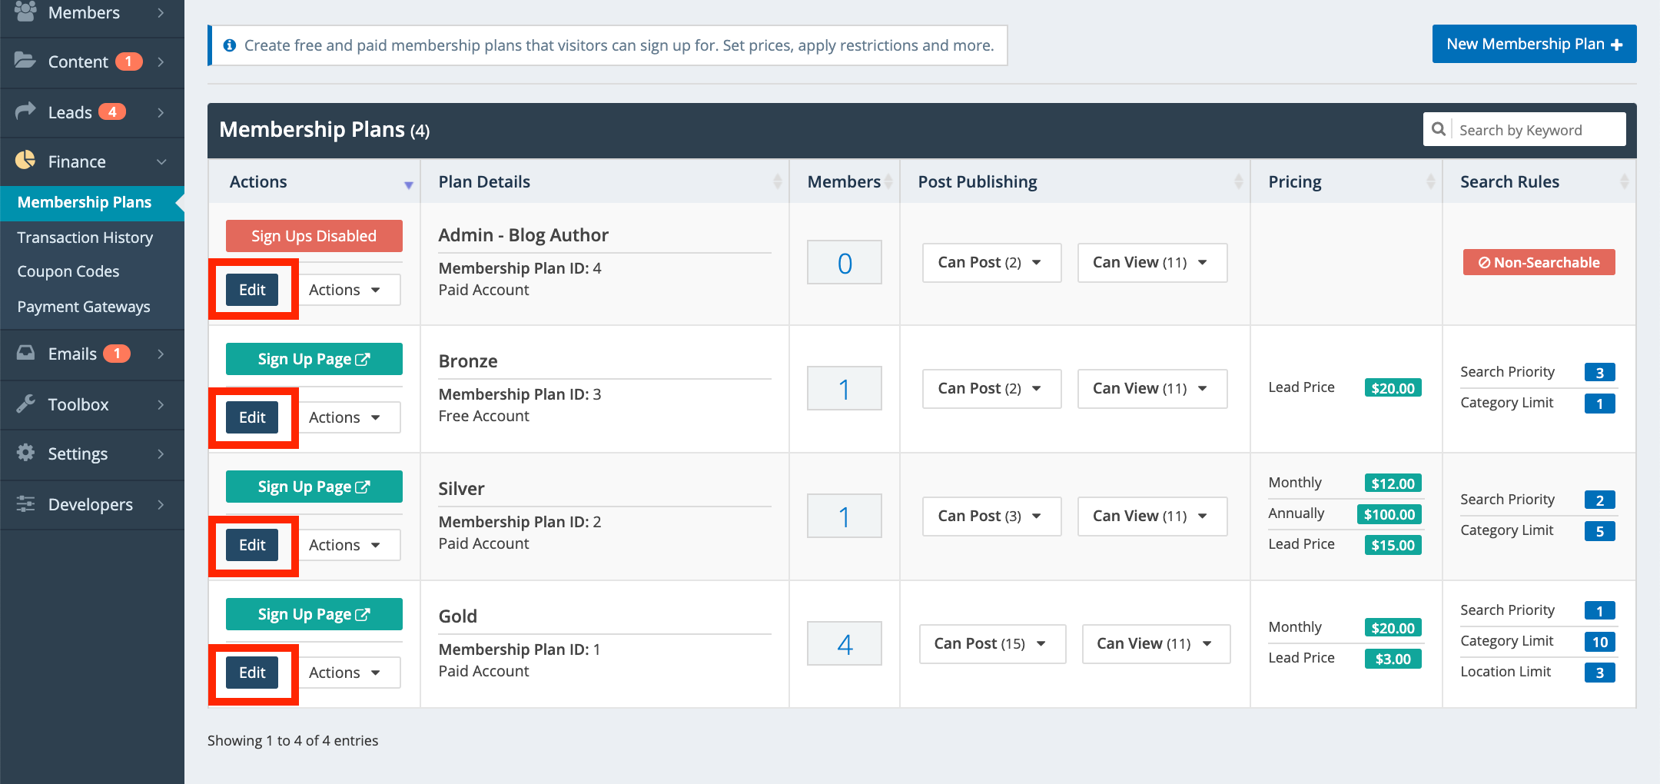Image resolution: width=1660 pixels, height=784 pixels.
Task: Open the Content section via its folder icon
Action: [24, 61]
